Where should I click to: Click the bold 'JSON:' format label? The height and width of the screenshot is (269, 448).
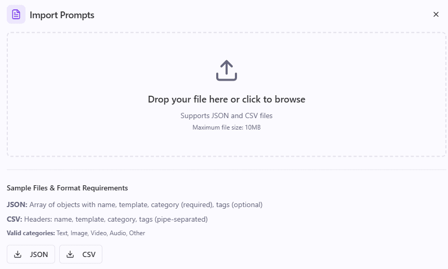point(17,204)
